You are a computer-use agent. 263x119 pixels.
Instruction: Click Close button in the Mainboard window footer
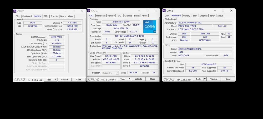(228, 79)
